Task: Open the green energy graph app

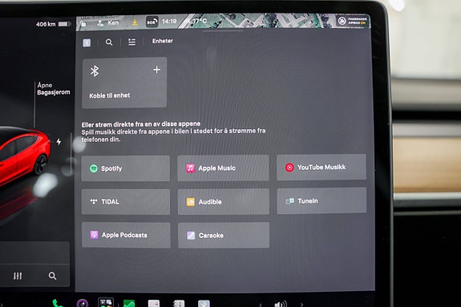Action: tap(129, 304)
